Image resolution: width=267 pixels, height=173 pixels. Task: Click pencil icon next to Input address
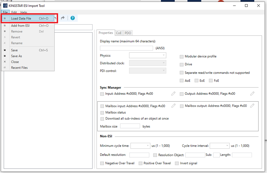[x=173, y=94]
